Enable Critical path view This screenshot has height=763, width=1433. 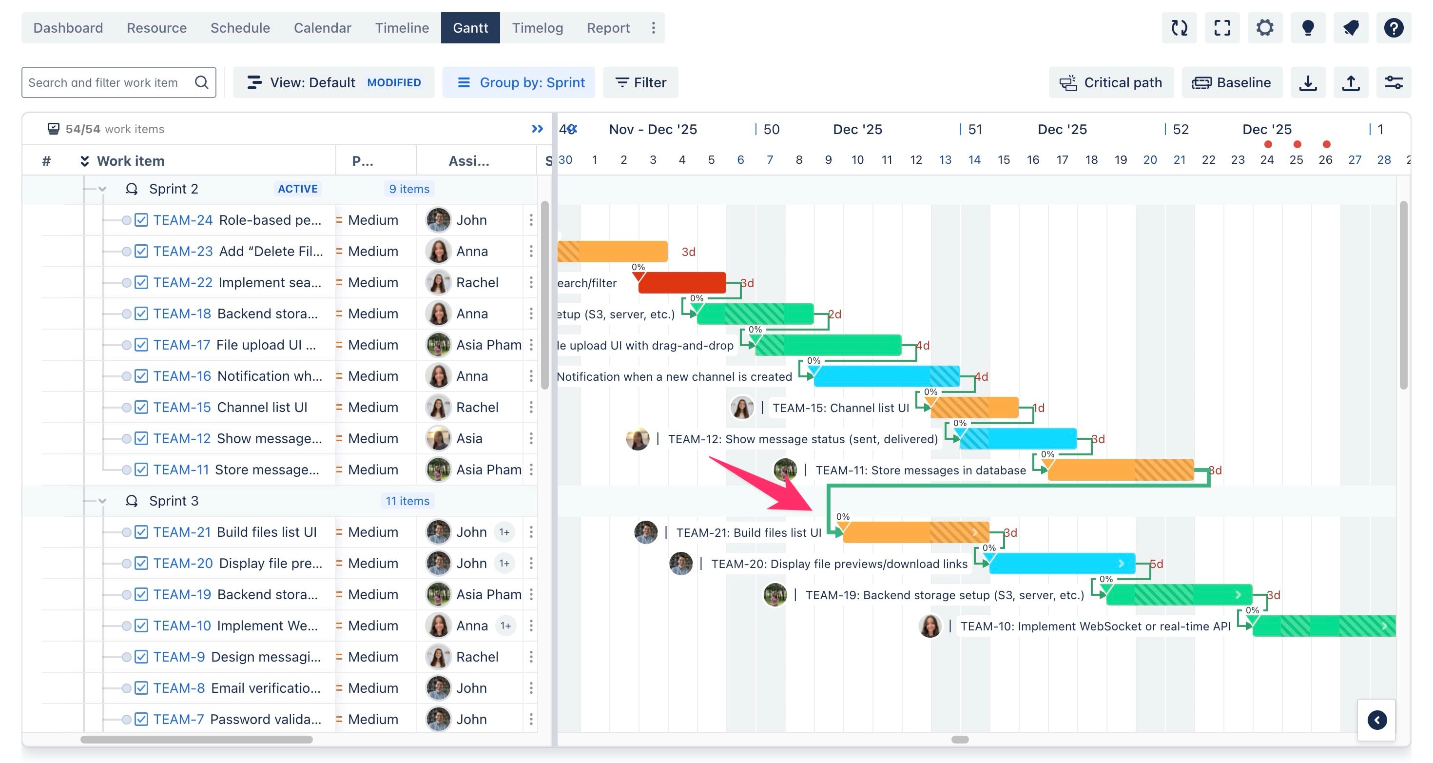click(x=1111, y=82)
